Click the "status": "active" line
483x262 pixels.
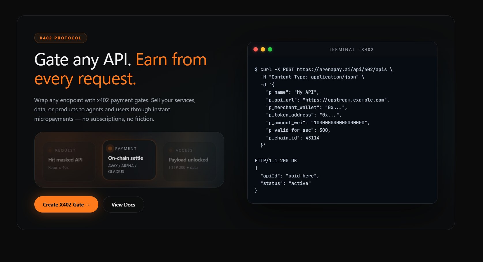285,183
